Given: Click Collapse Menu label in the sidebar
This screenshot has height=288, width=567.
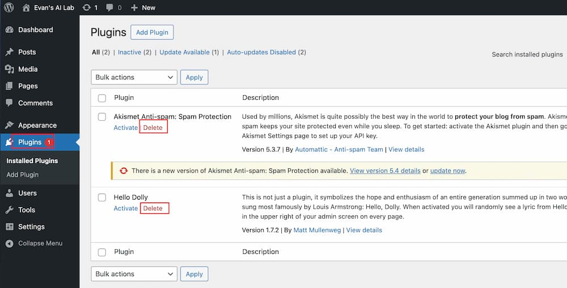Looking at the screenshot, I should click(x=40, y=244).
